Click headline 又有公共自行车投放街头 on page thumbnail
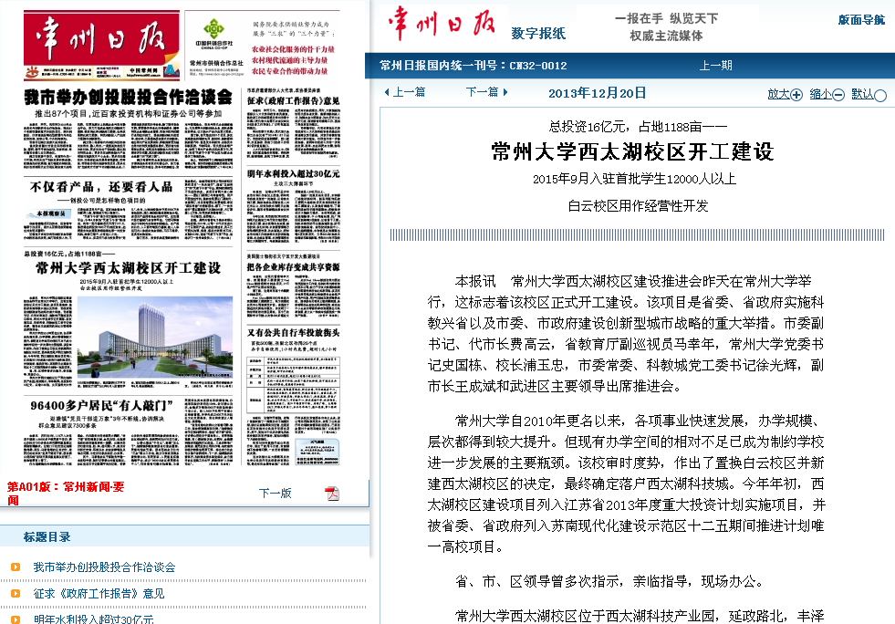Screen dimensions: 895x624 [x=294, y=332]
